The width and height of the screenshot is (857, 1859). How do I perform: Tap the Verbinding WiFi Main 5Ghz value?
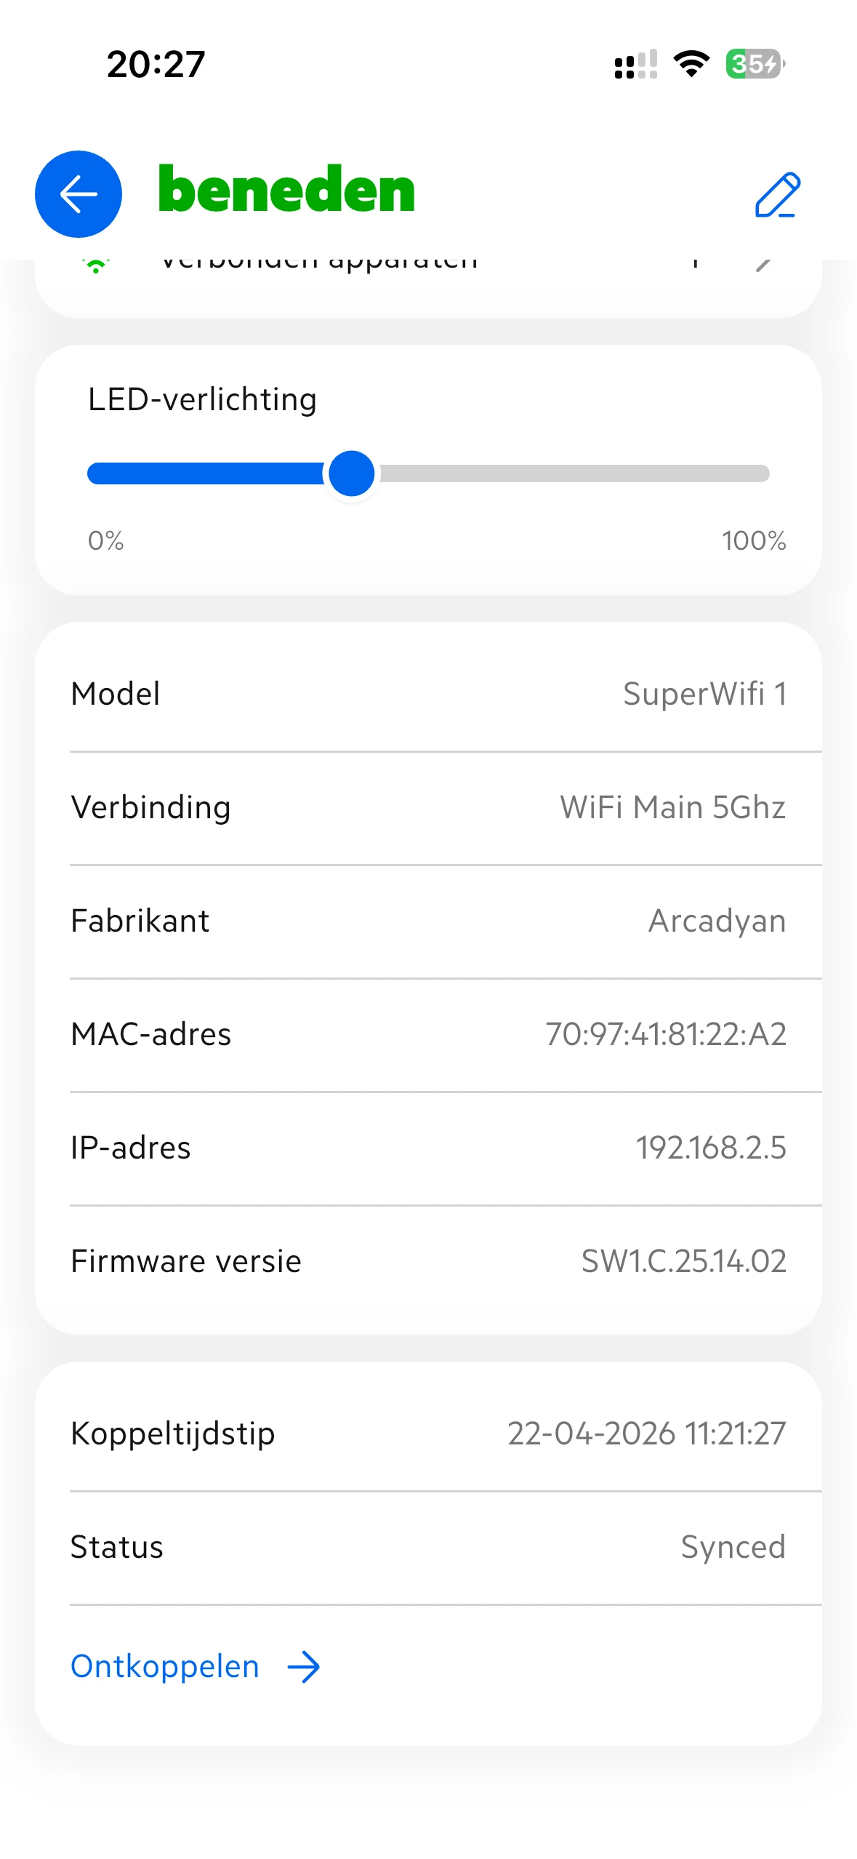[672, 807]
